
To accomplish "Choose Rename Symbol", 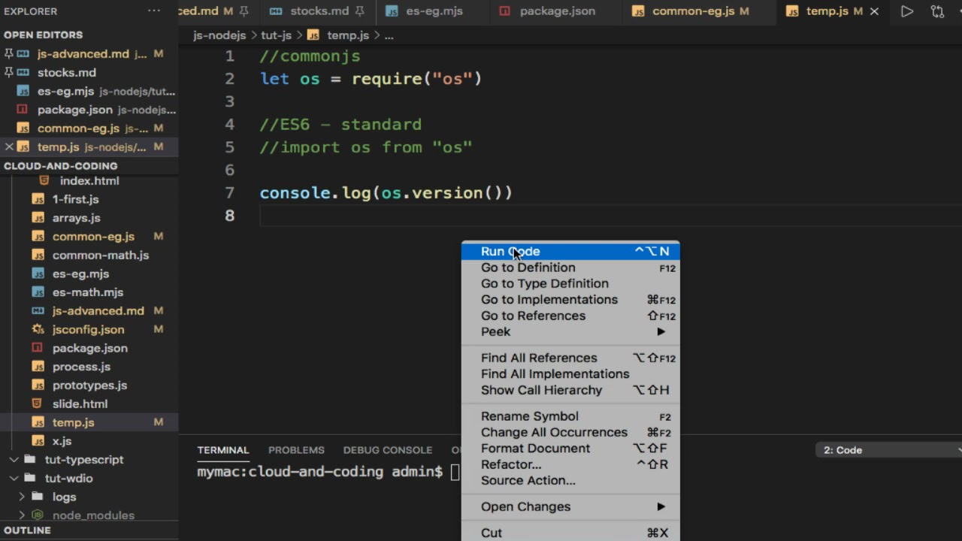I will pyautogui.click(x=570, y=416).
